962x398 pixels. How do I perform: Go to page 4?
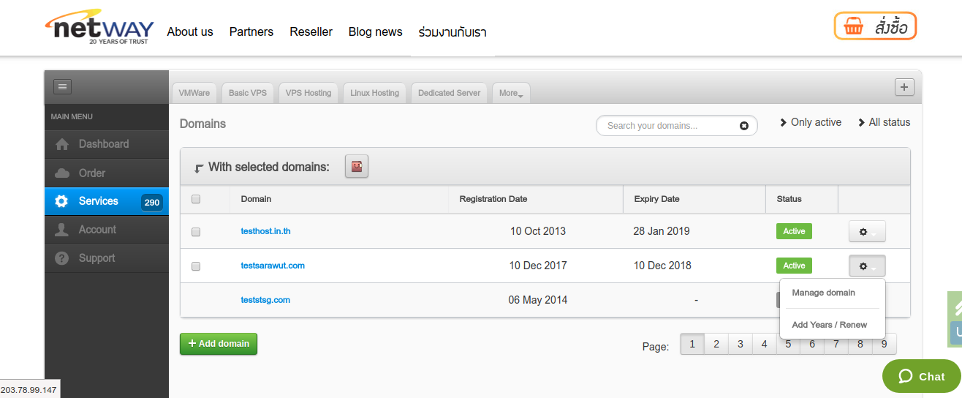click(x=764, y=344)
